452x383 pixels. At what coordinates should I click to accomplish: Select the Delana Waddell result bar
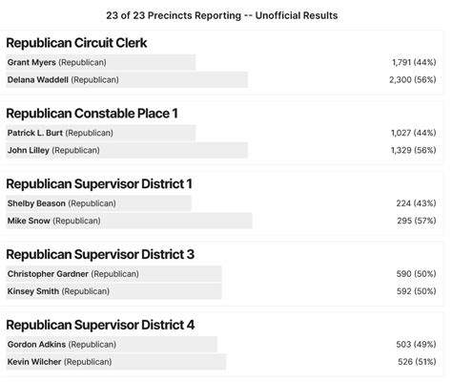pos(127,79)
